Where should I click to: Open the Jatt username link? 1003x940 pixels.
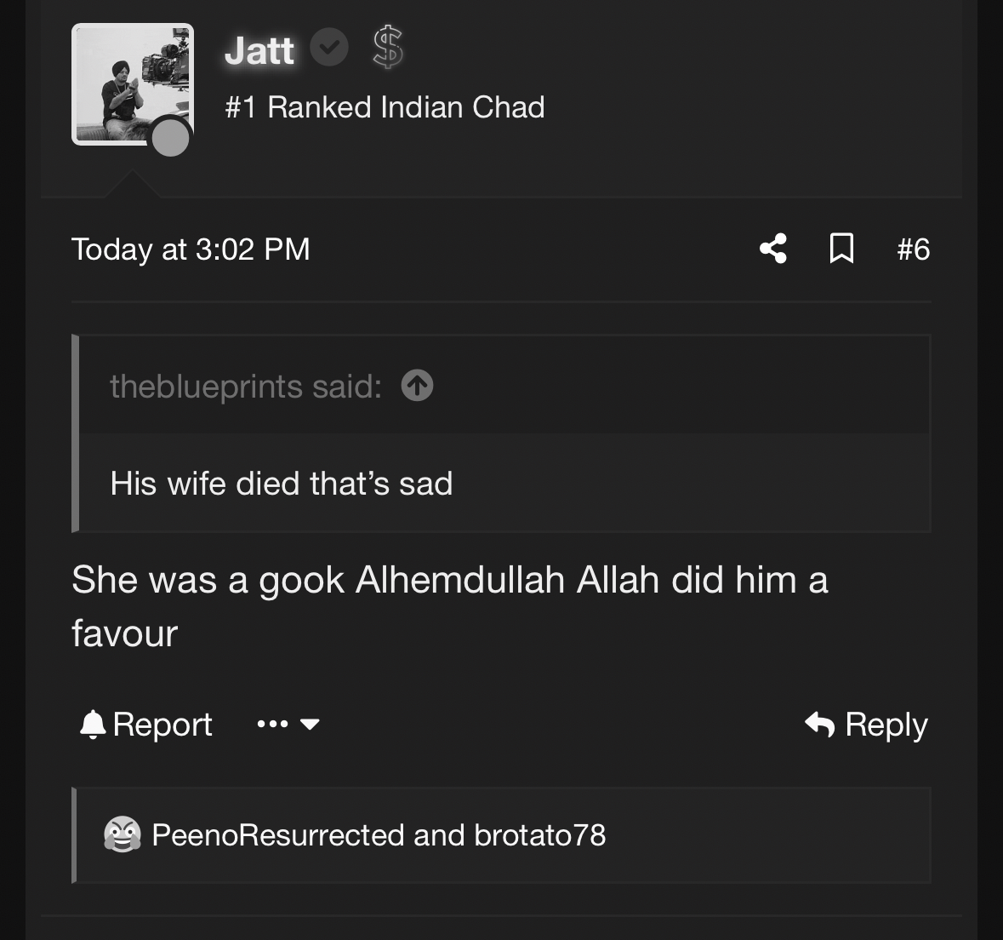259,50
